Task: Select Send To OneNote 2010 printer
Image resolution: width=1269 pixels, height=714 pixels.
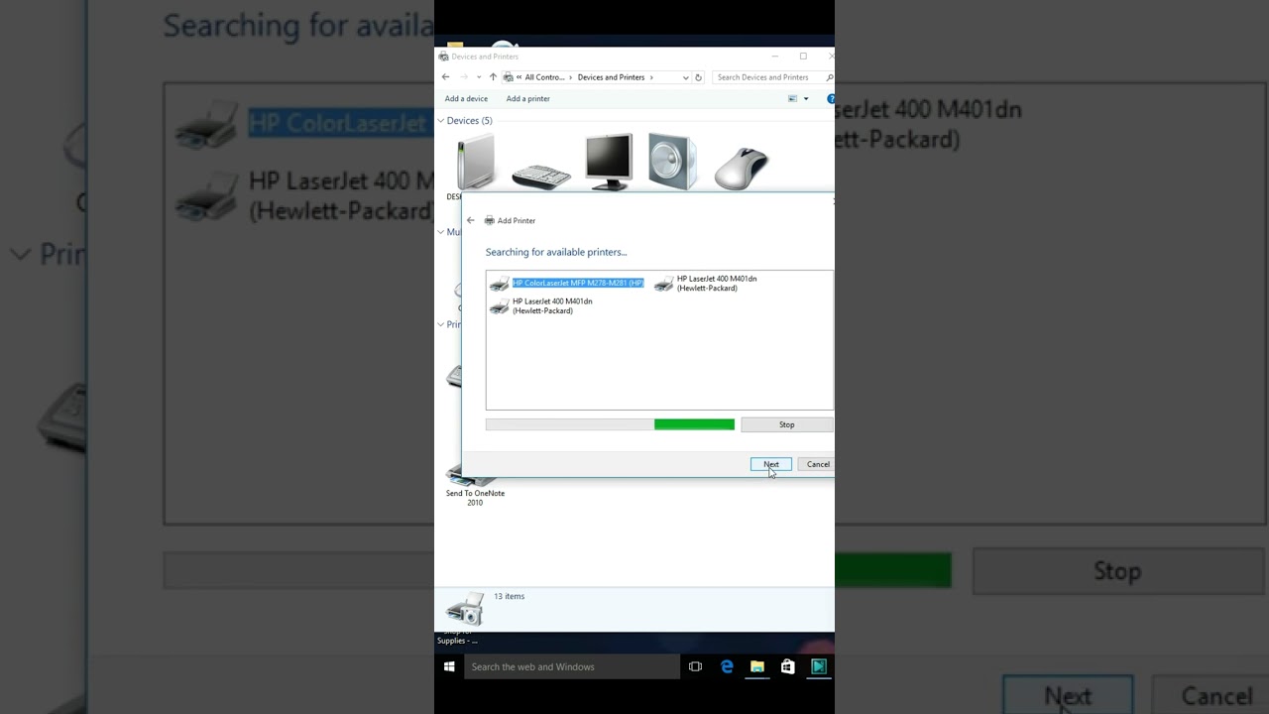Action: [x=475, y=487]
